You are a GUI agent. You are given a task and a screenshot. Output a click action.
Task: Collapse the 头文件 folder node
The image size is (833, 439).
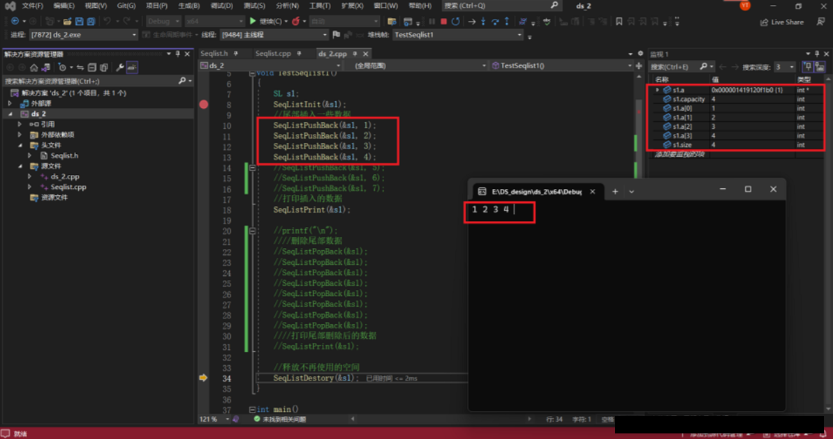[x=20, y=145]
